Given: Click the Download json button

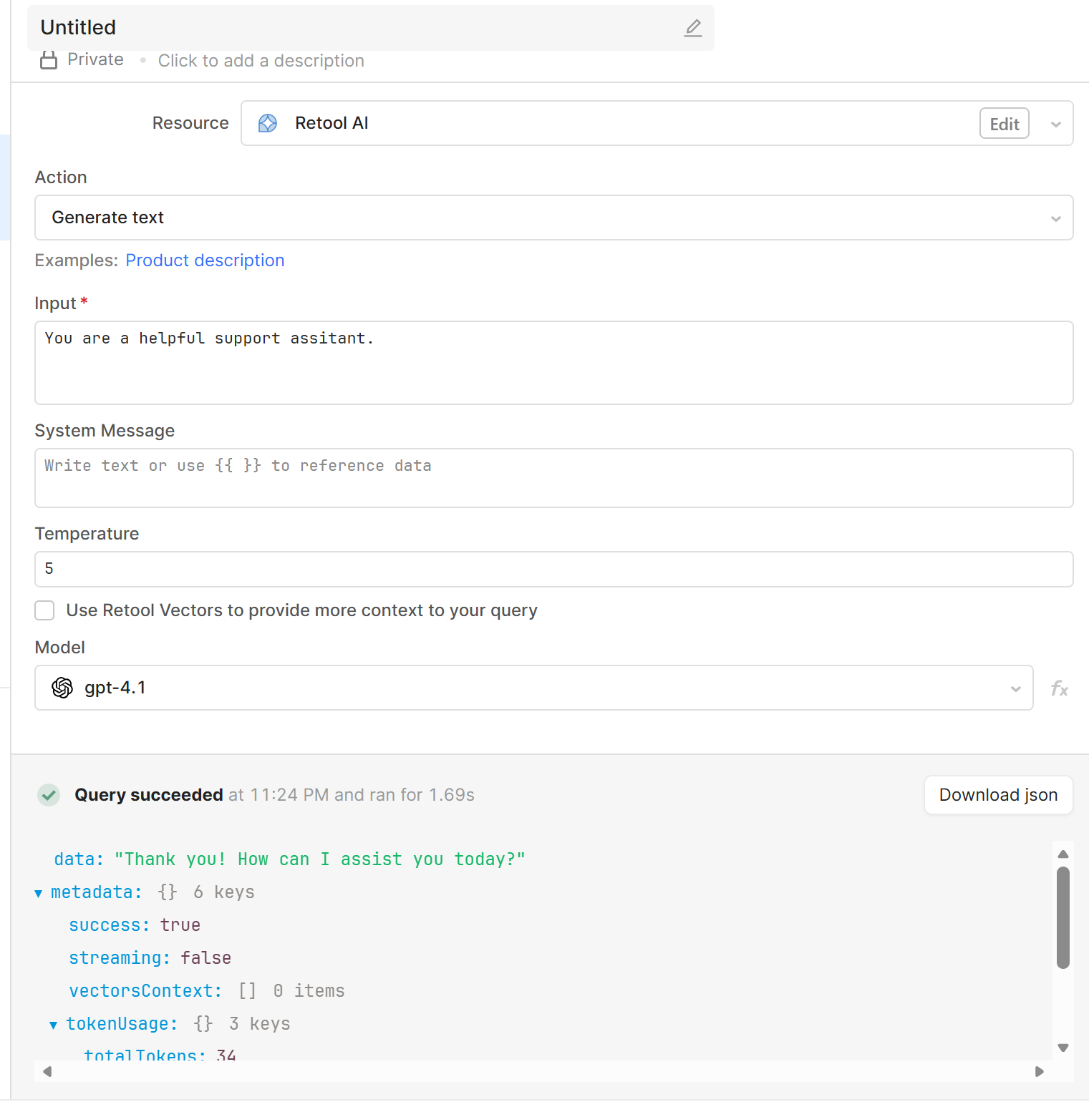Looking at the screenshot, I should pyautogui.click(x=997, y=795).
